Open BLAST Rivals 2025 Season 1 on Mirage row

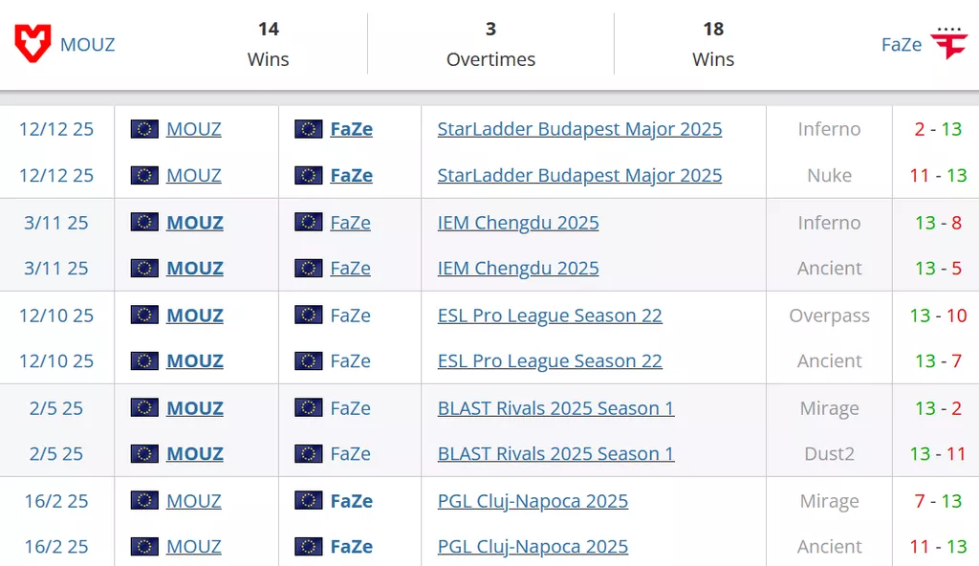point(555,408)
